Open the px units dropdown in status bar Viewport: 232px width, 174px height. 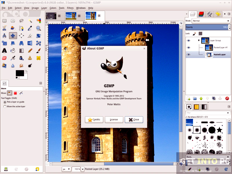[66, 168]
